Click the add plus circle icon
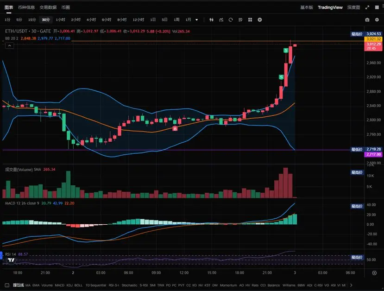 pos(260,20)
